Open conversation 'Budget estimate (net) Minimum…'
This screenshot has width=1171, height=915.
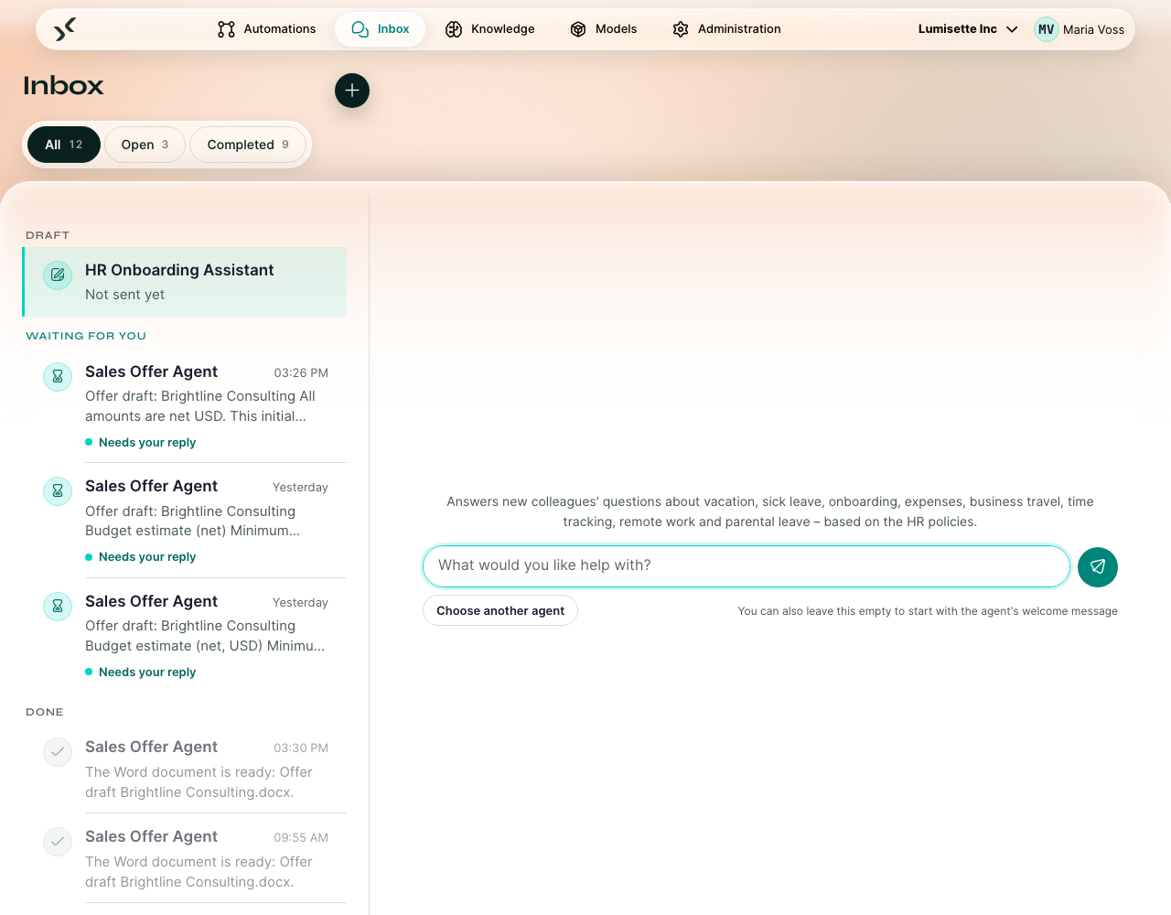click(185, 521)
